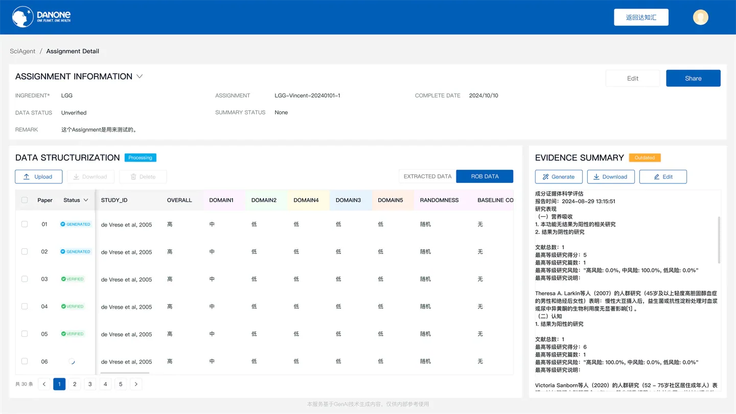The image size is (736, 414).
Task: Select pagination page 3
Action: tap(90, 384)
